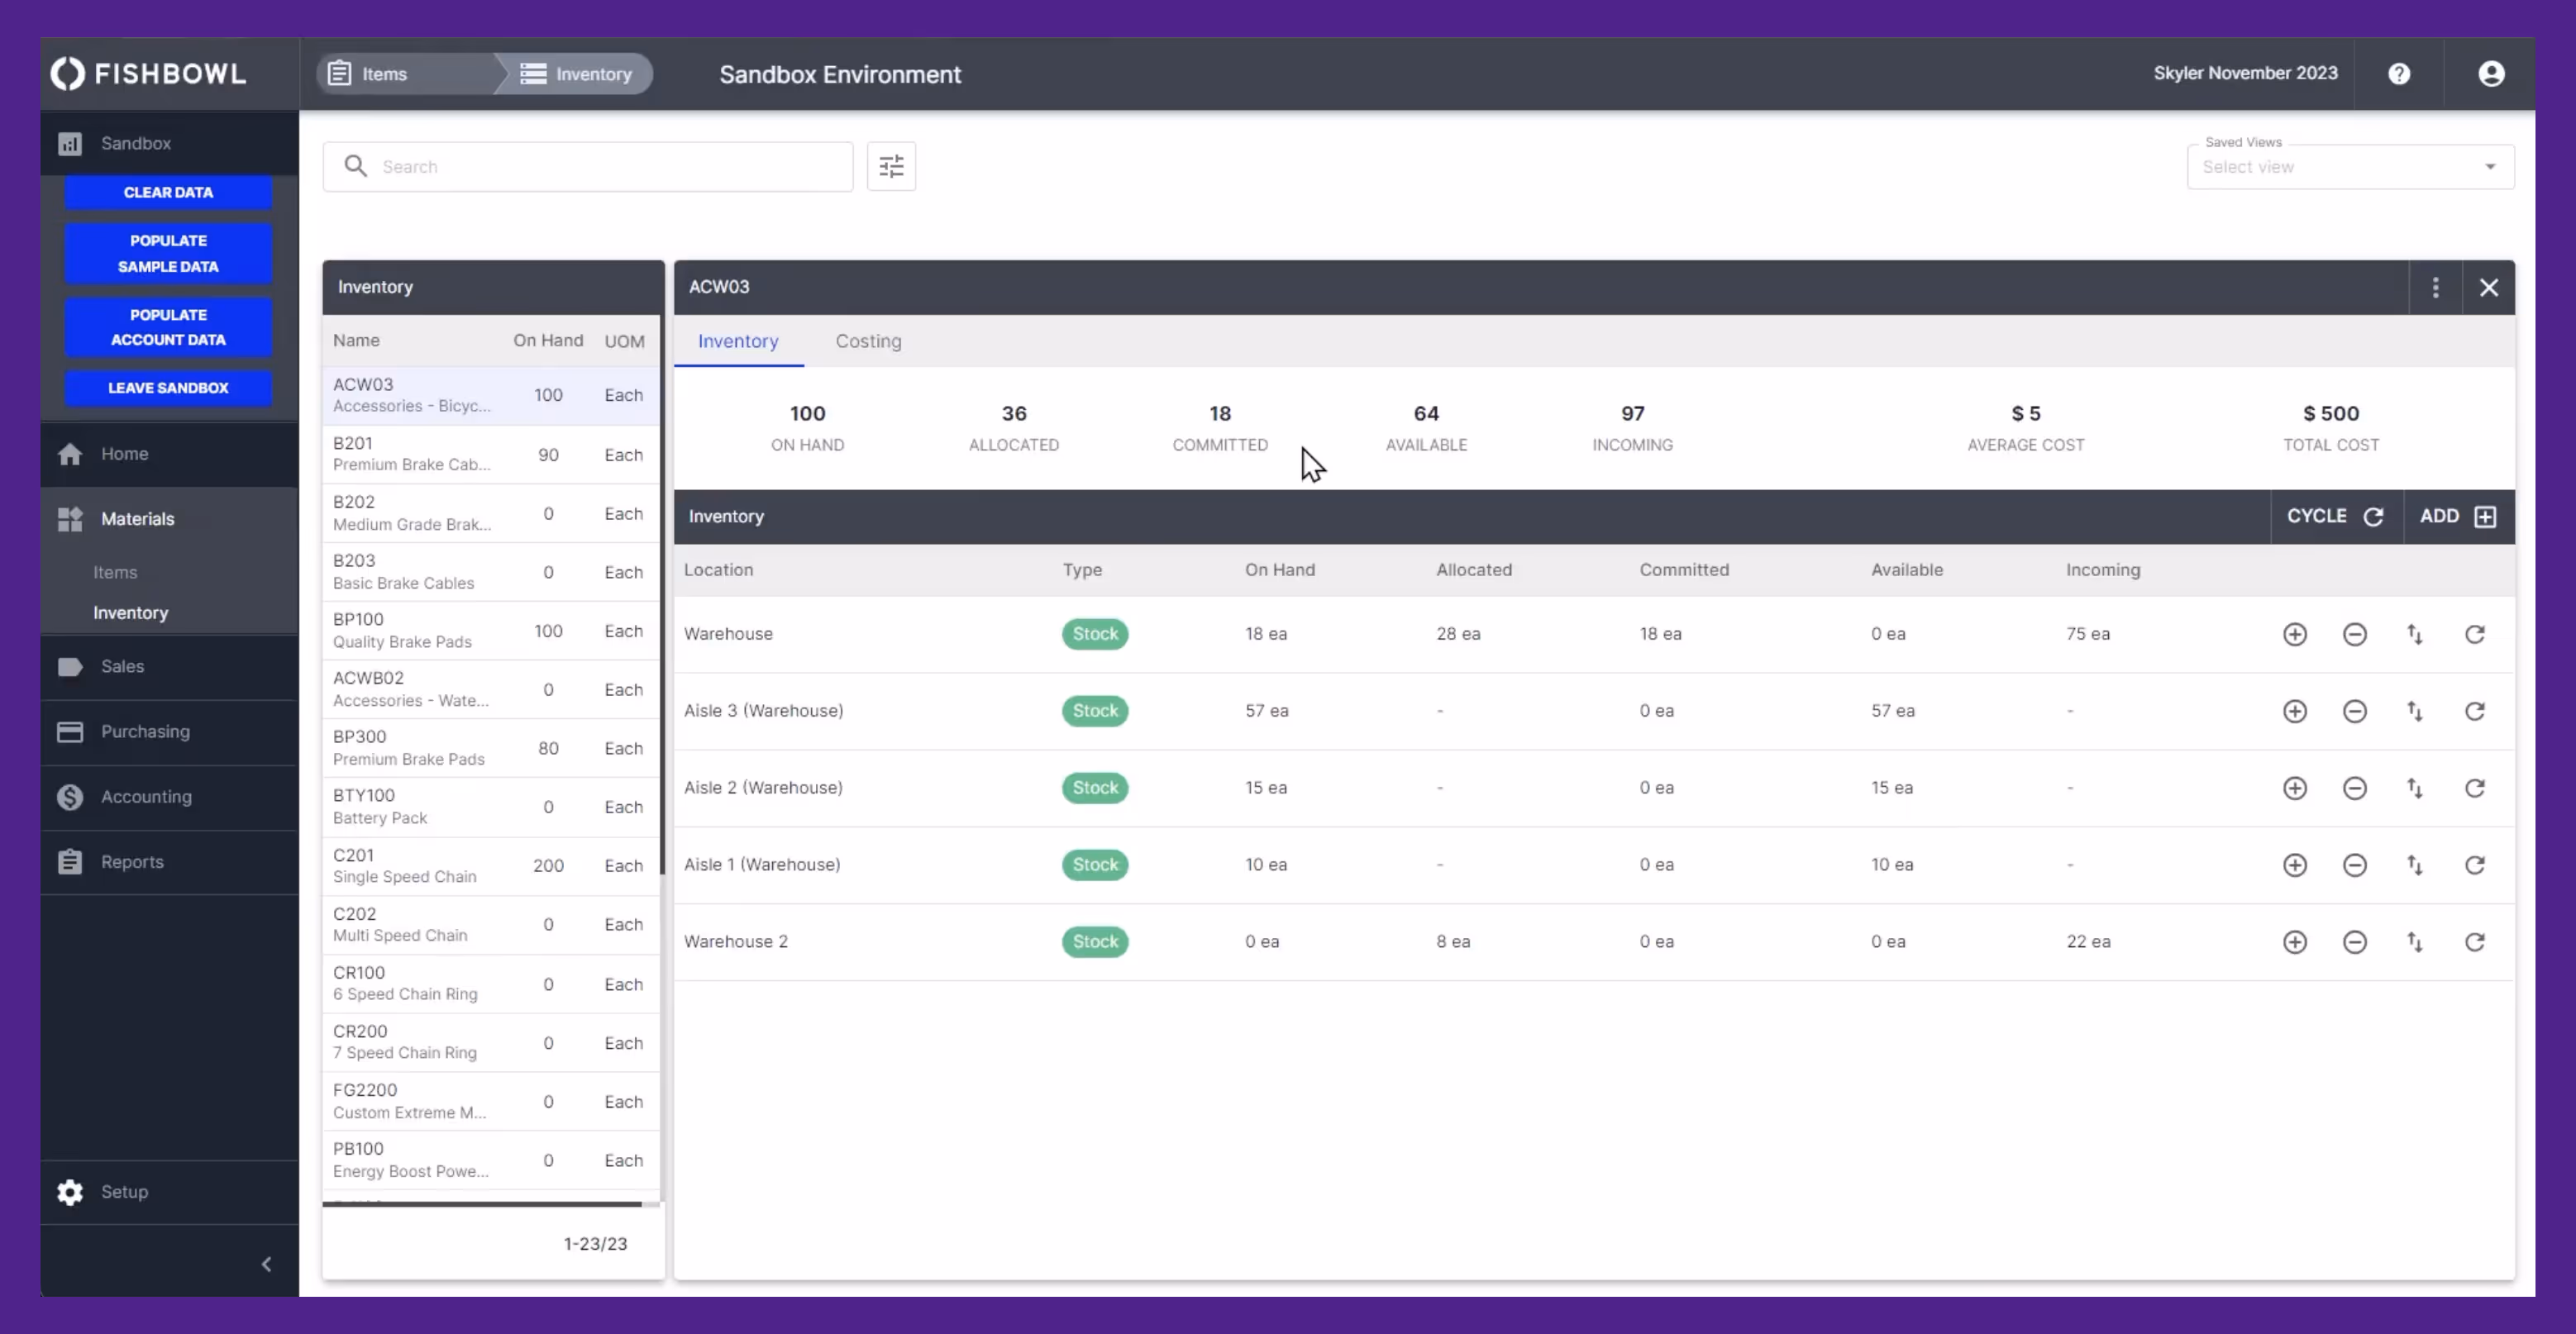The width and height of the screenshot is (2576, 1334).
Task: Open the ACW03 three-dot options menu
Action: 2436,288
